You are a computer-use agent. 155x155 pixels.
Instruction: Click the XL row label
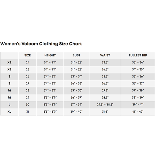[x=9, y=112]
